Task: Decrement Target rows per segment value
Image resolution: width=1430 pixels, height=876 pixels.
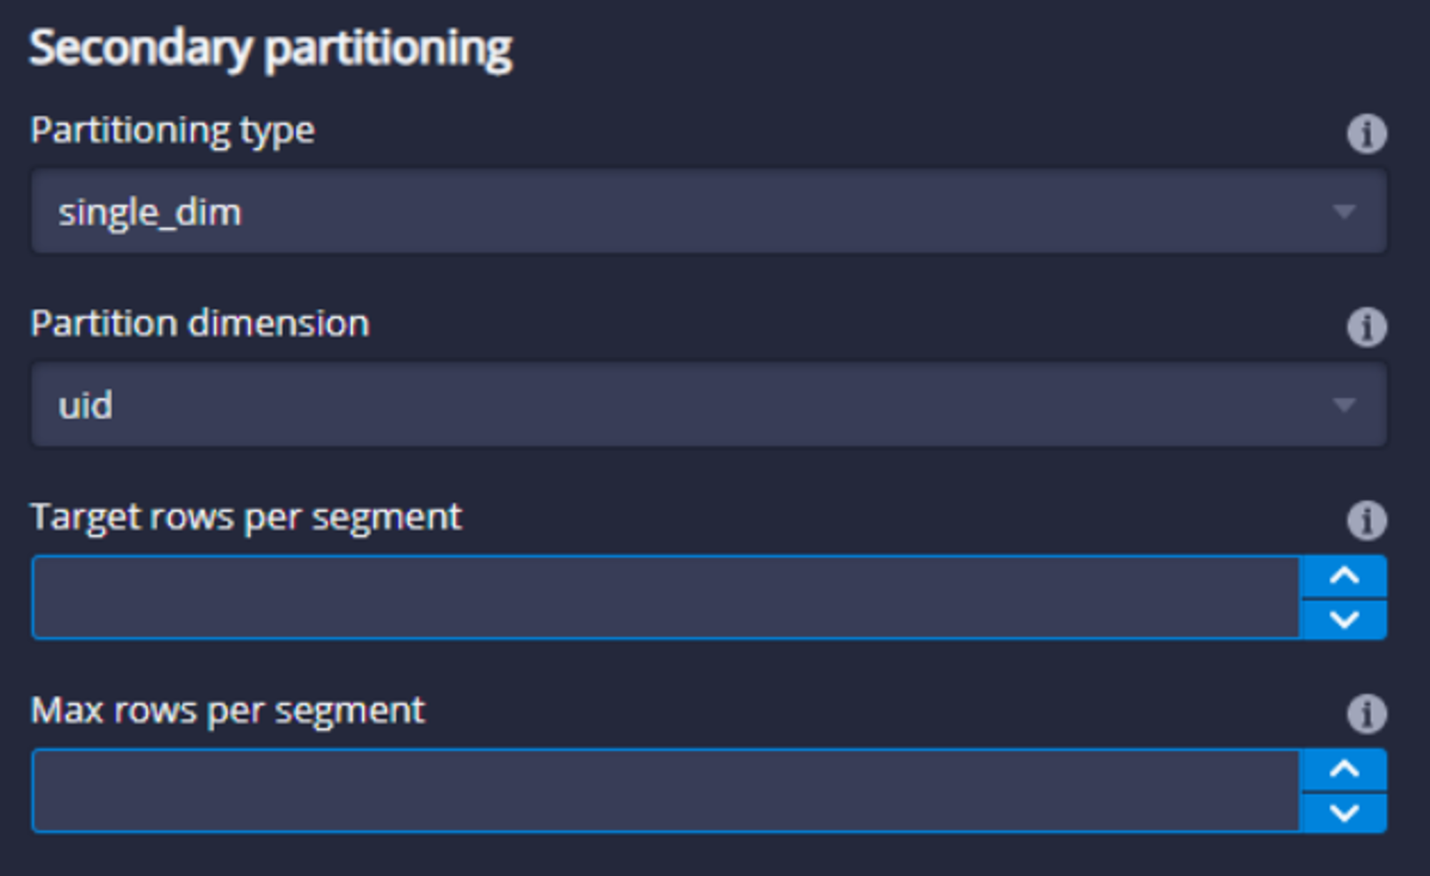Action: (1344, 619)
